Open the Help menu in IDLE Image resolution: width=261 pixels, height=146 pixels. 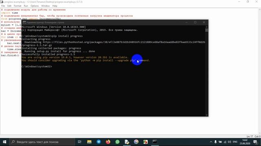55,6
